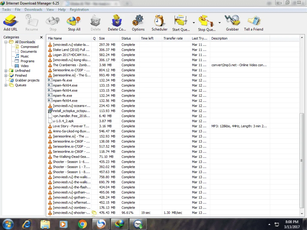Image resolution: width=307 pixels, height=230 pixels.
Task: Open the File menu
Action: [18, 10]
